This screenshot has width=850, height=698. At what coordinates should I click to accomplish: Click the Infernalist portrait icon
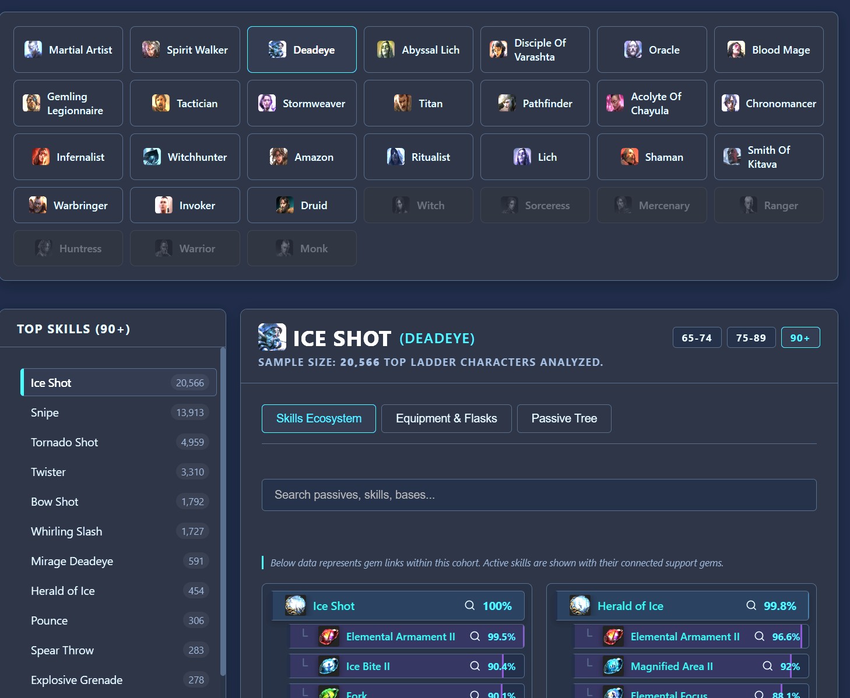pyautogui.click(x=41, y=157)
